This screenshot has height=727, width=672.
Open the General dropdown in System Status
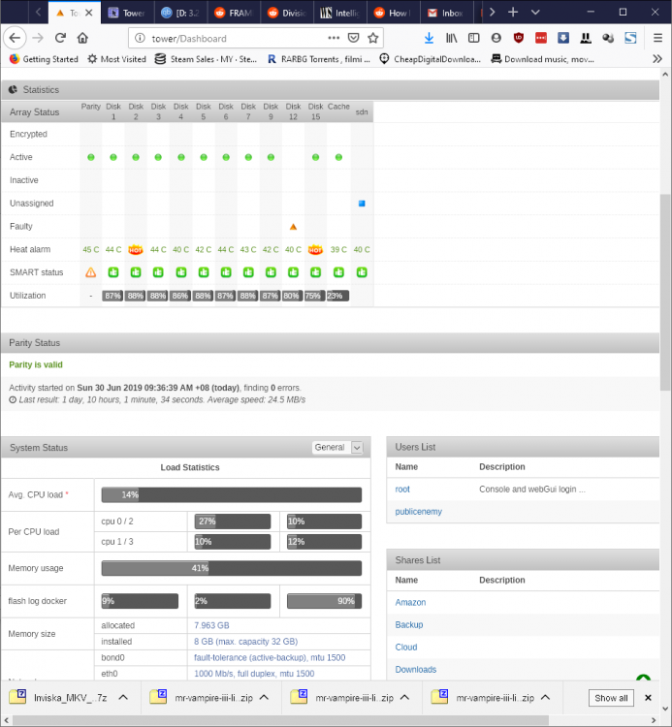coord(337,448)
